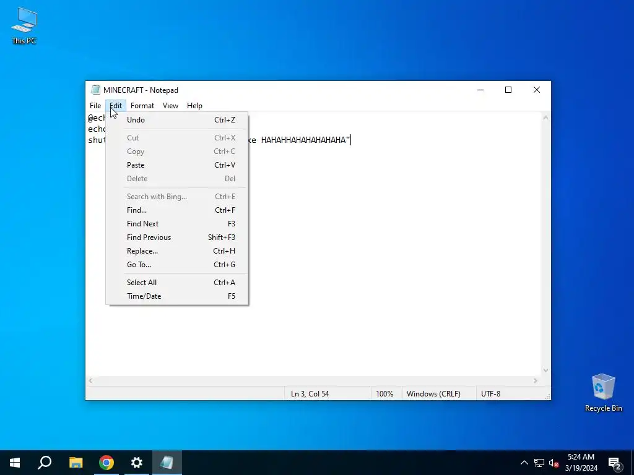Switch to Notepad taskbar icon
The width and height of the screenshot is (634, 475).
pos(167,463)
